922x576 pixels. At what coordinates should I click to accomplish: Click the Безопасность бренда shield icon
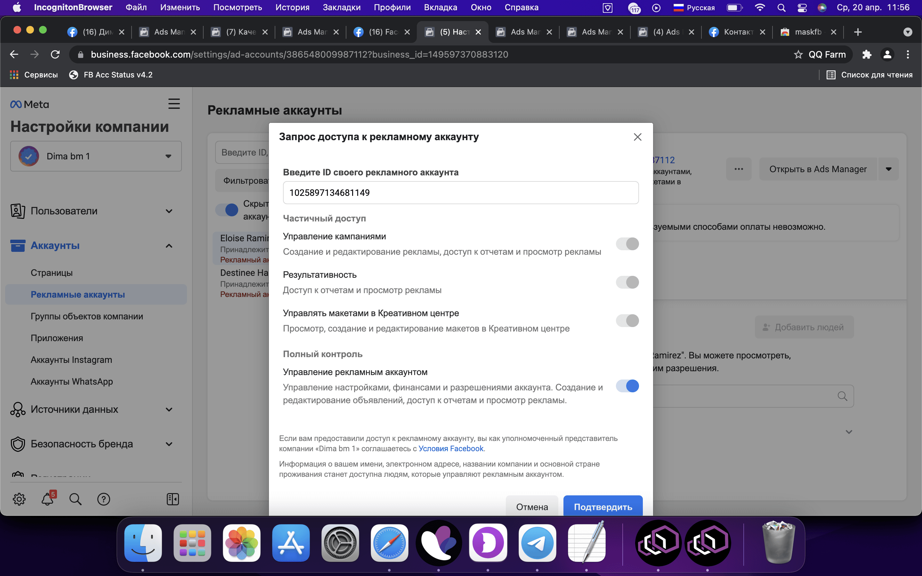tap(18, 444)
